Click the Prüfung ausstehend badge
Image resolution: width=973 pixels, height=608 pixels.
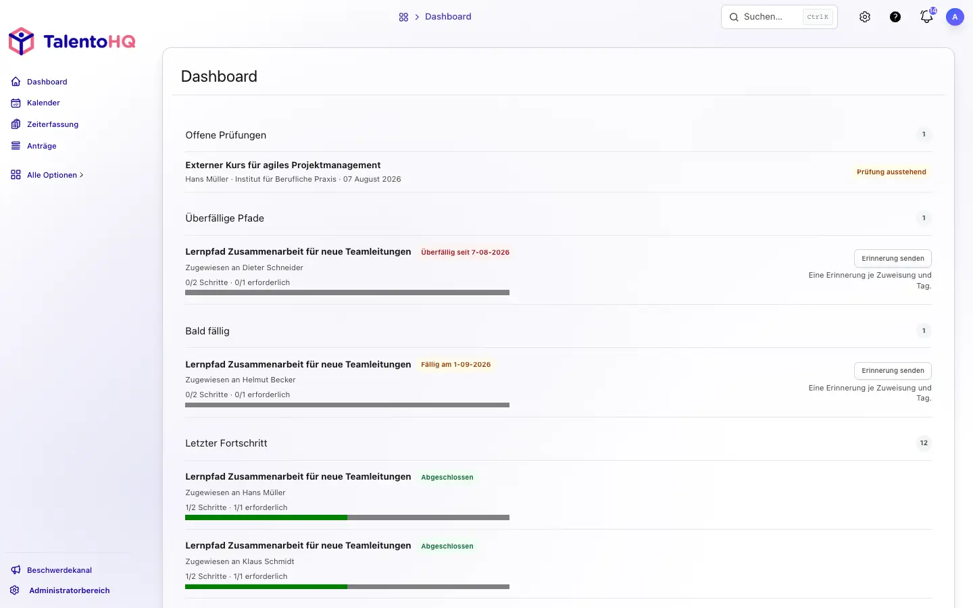pos(891,172)
